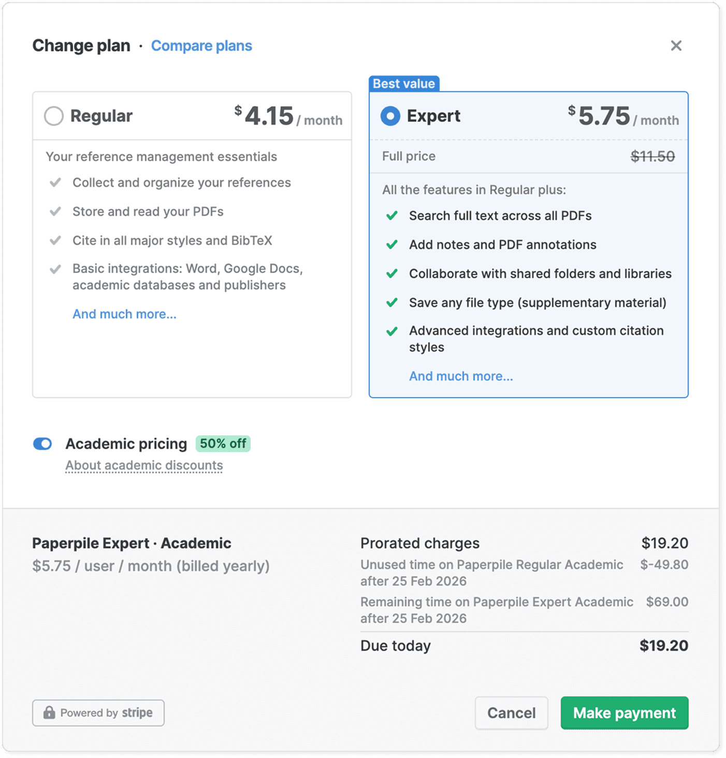Click the 50% off discount badge

223,444
